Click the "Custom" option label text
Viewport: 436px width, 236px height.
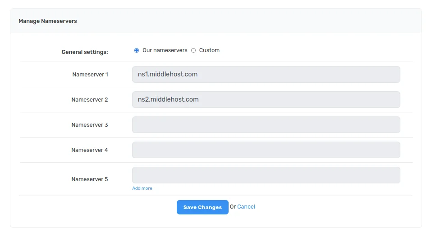pyautogui.click(x=209, y=50)
